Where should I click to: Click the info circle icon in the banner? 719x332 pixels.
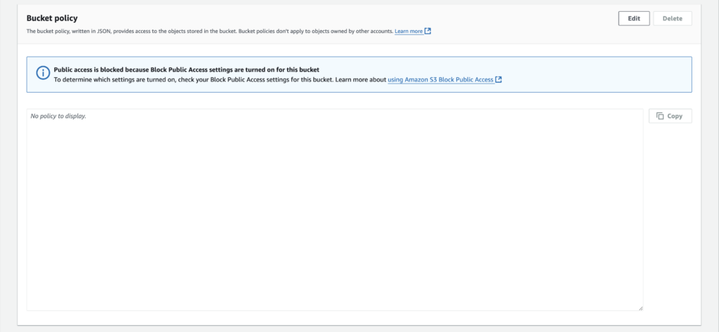tap(43, 74)
